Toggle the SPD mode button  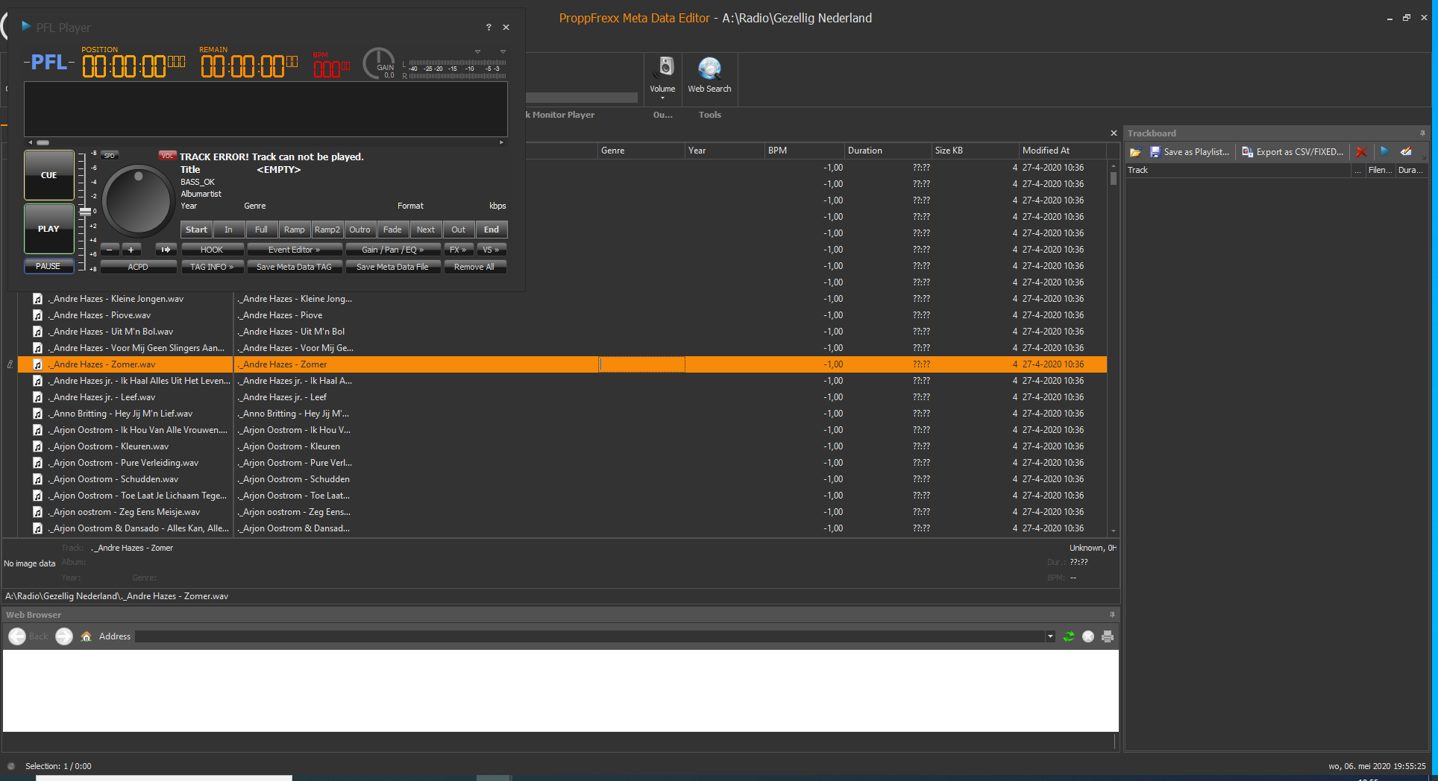coord(109,156)
